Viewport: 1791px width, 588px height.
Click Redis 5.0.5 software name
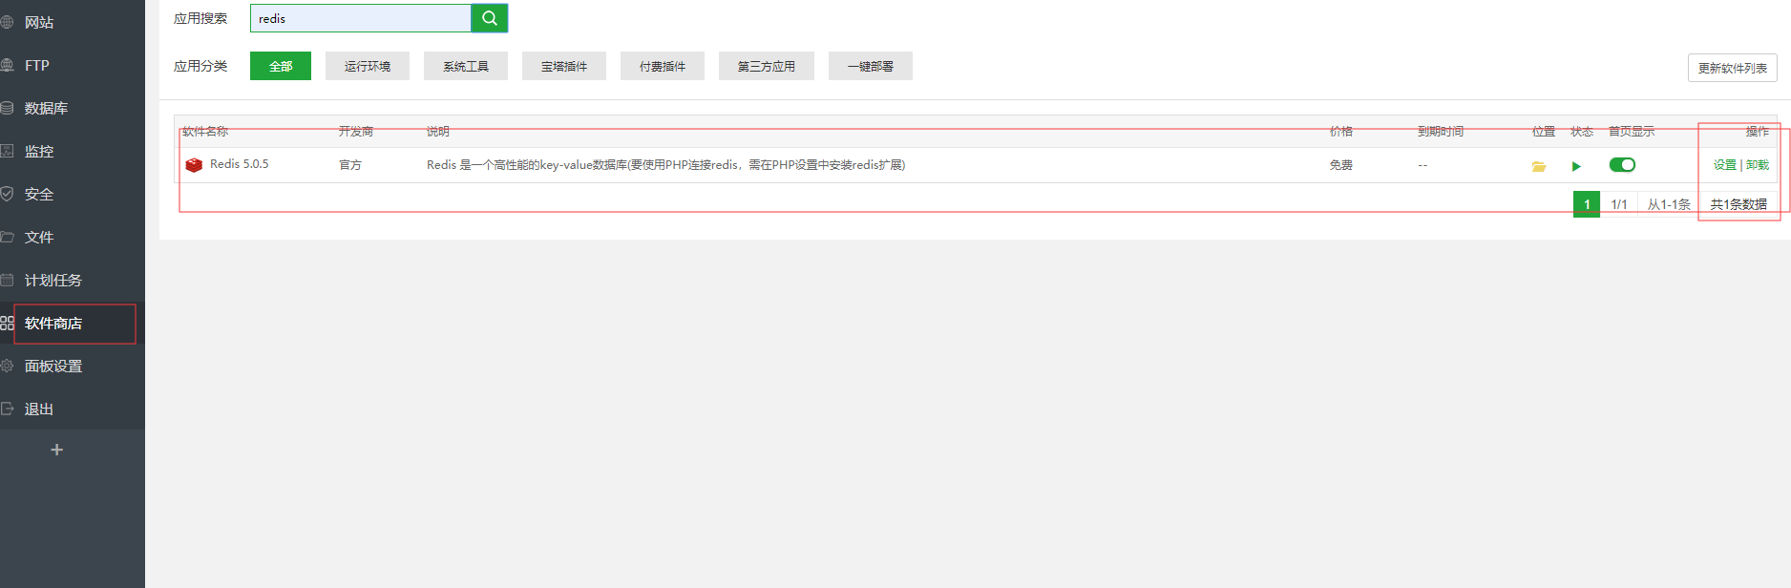tap(239, 164)
